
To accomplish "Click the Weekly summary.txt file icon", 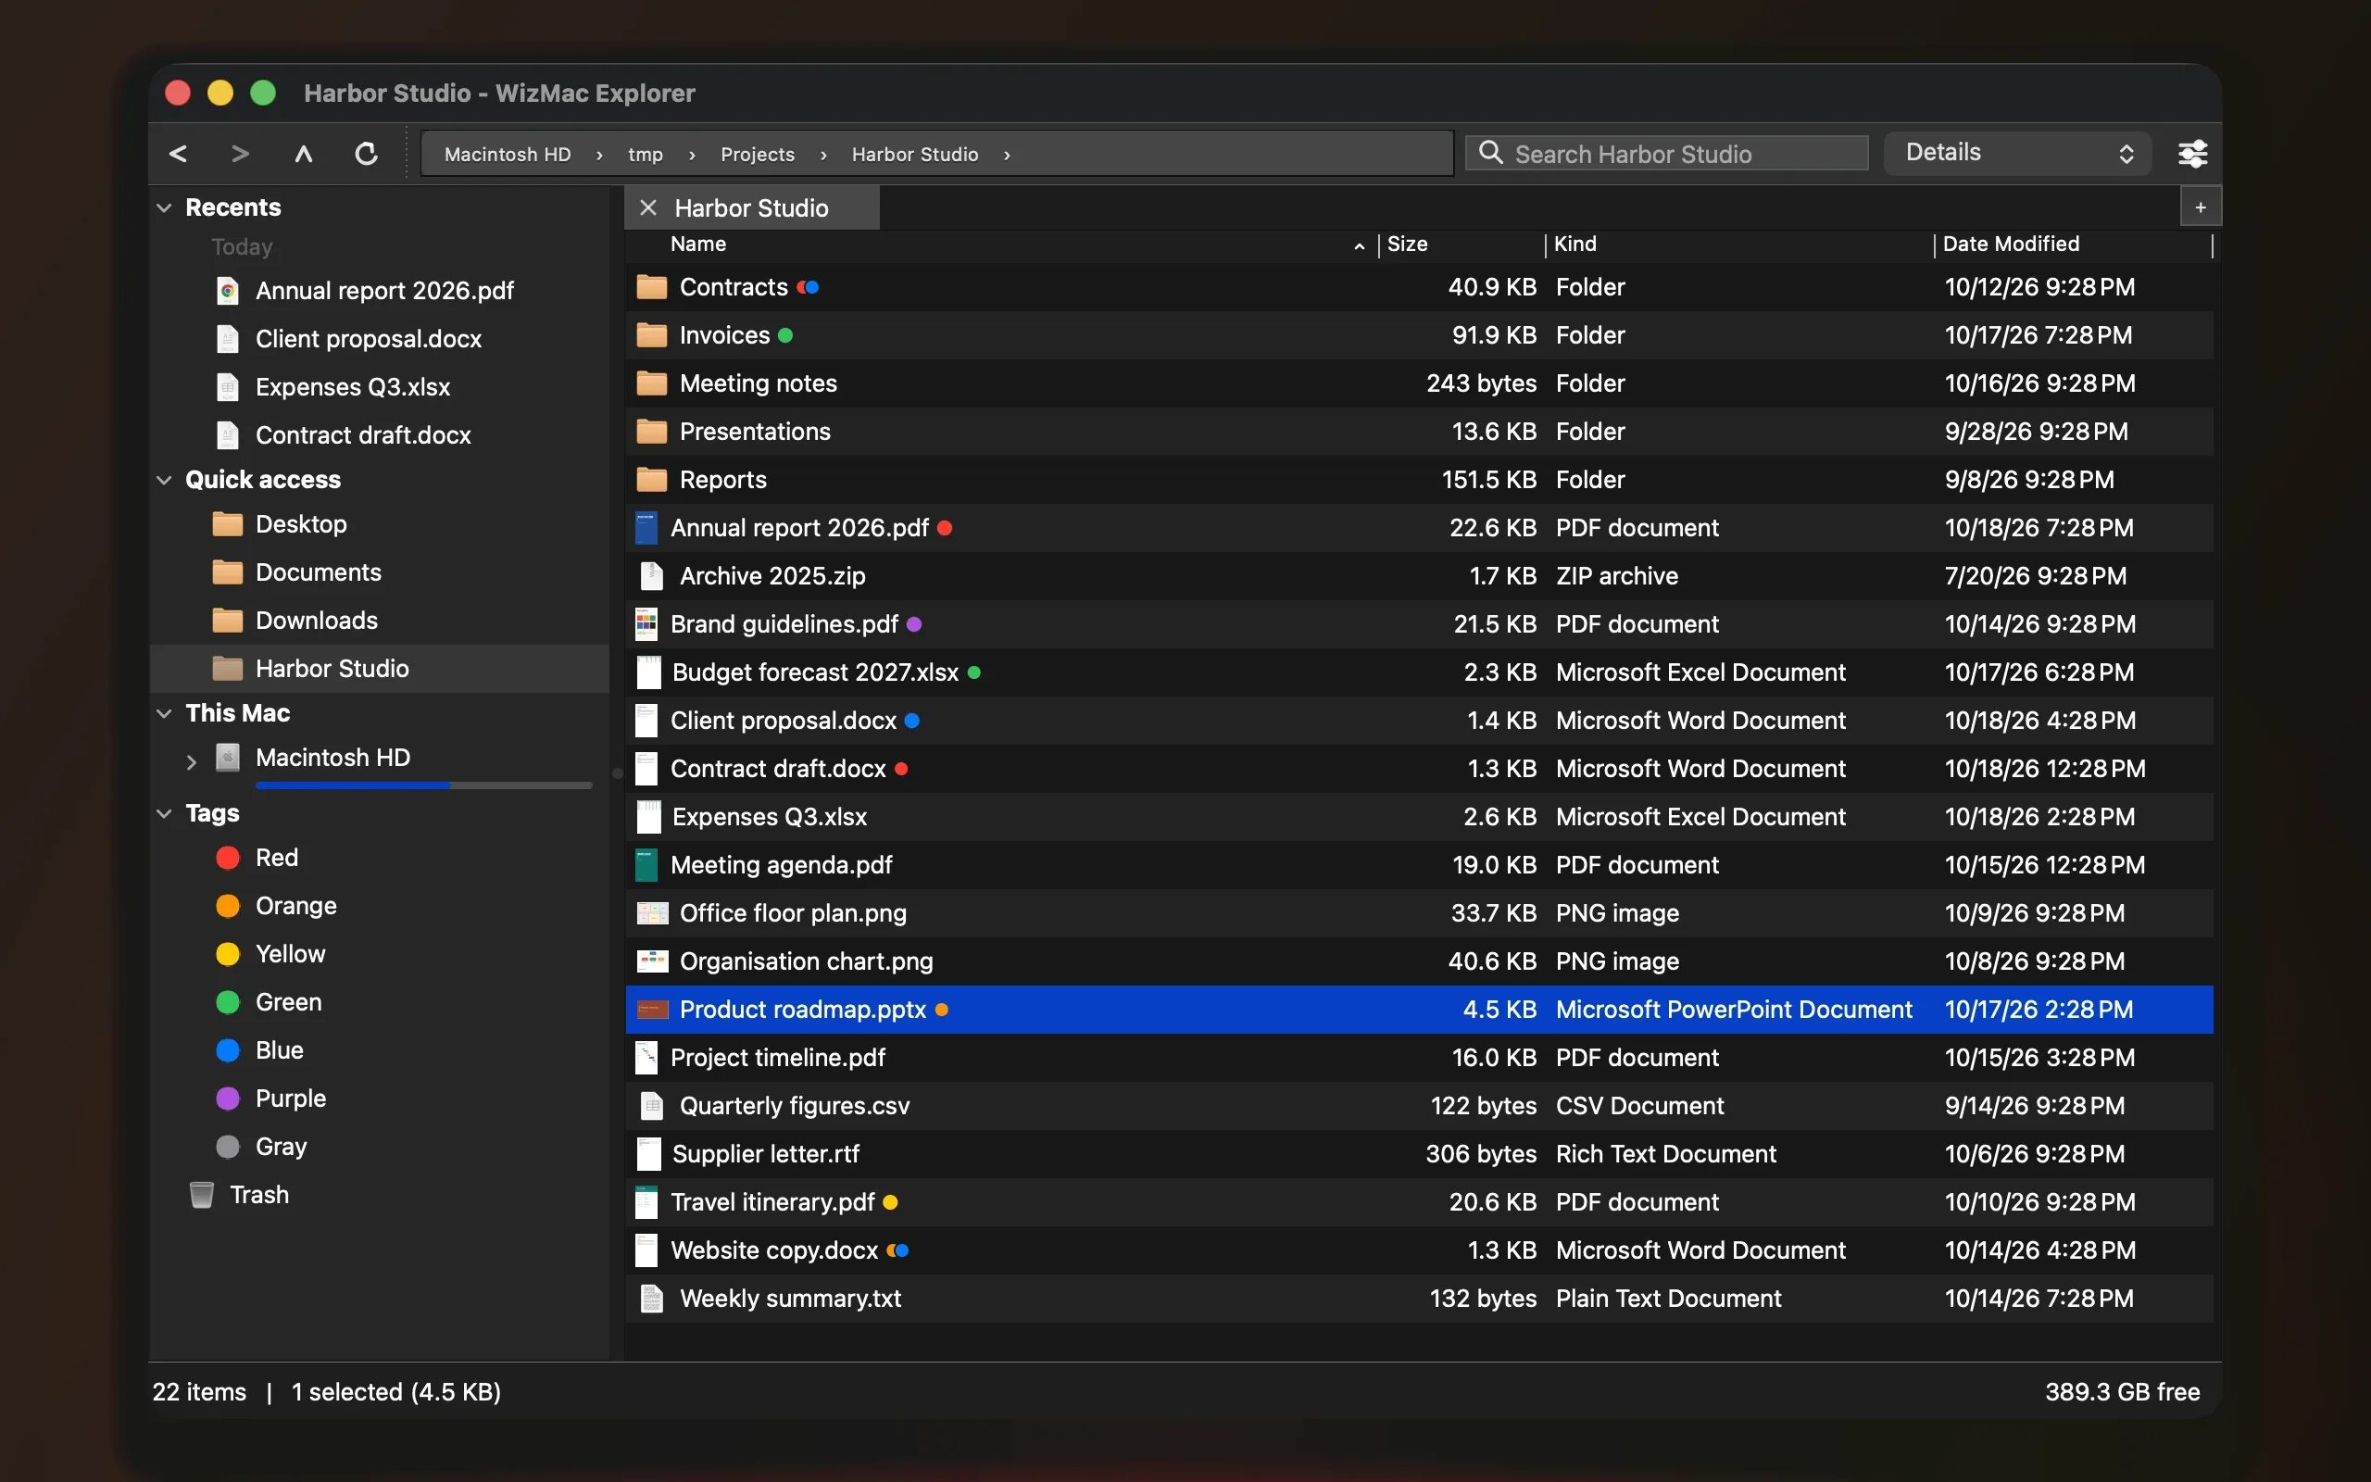I will [651, 1299].
